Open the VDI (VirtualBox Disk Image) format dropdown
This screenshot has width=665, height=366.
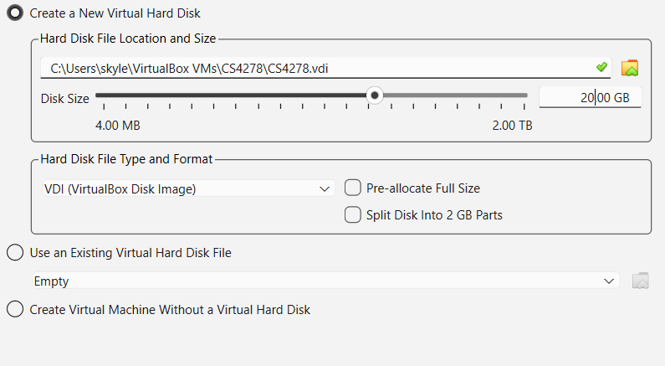[188, 189]
